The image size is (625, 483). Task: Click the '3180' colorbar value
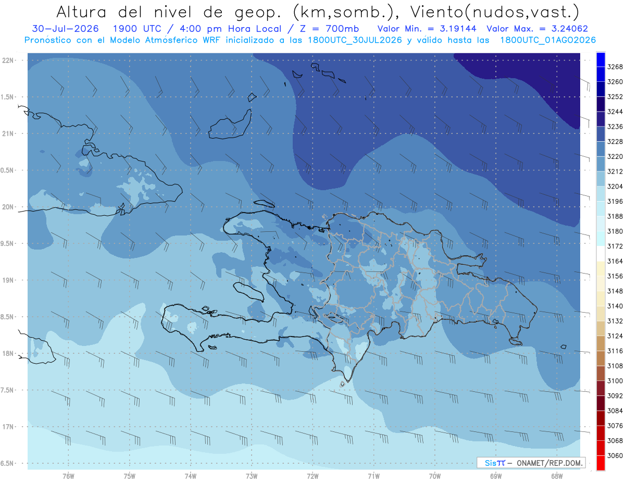pos(615,231)
